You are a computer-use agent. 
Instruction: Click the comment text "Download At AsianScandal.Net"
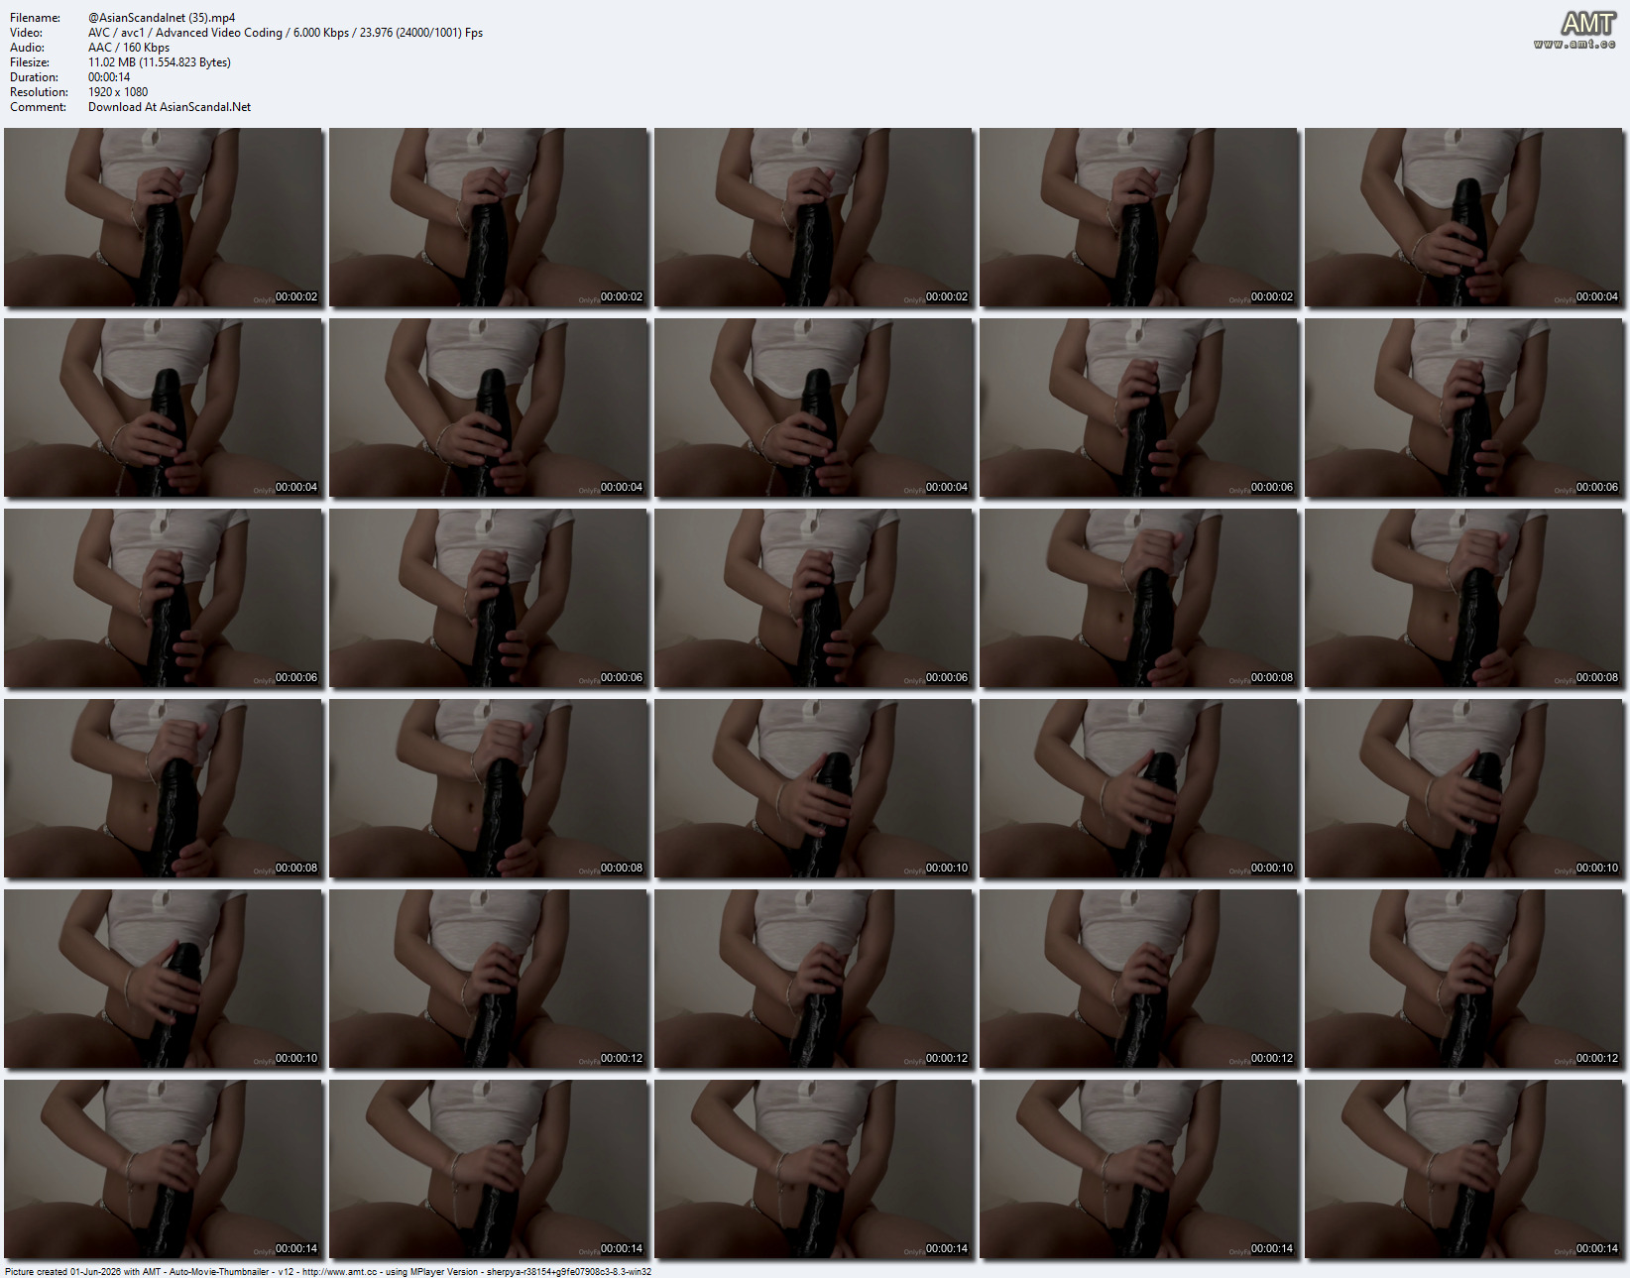tap(170, 107)
